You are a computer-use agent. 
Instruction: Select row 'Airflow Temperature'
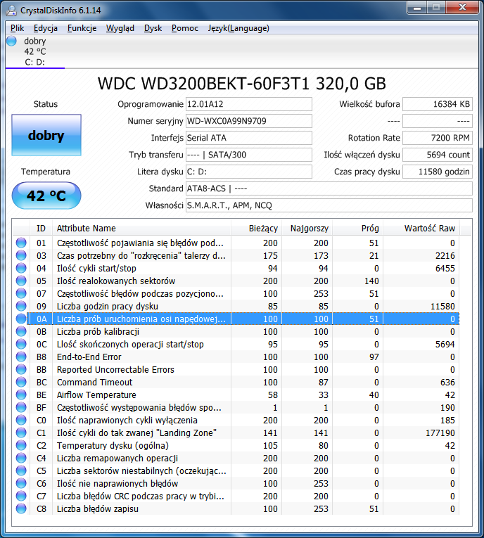[236, 395]
